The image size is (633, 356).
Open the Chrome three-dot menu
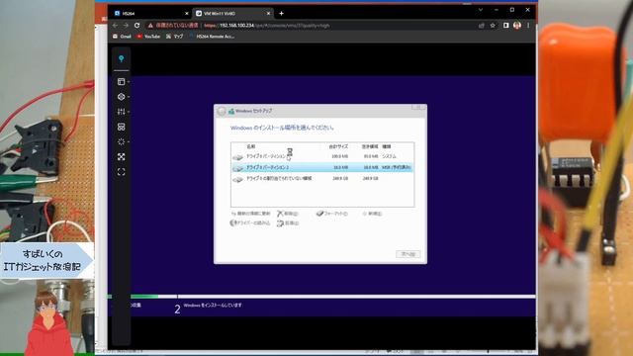(x=528, y=25)
